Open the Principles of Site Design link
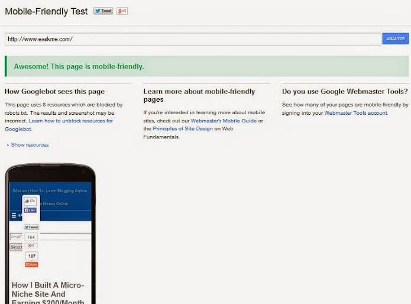 click(183, 129)
